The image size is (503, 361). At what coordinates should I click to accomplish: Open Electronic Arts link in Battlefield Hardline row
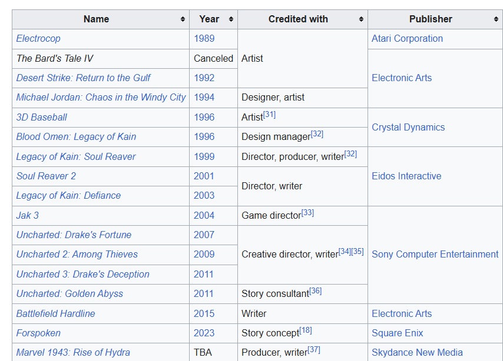(x=402, y=313)
